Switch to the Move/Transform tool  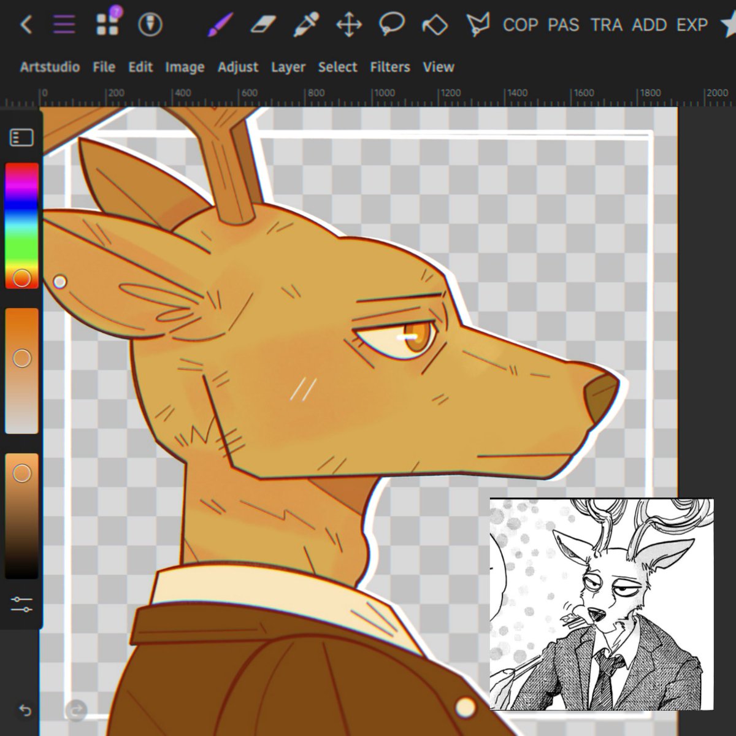pos(350,25)
